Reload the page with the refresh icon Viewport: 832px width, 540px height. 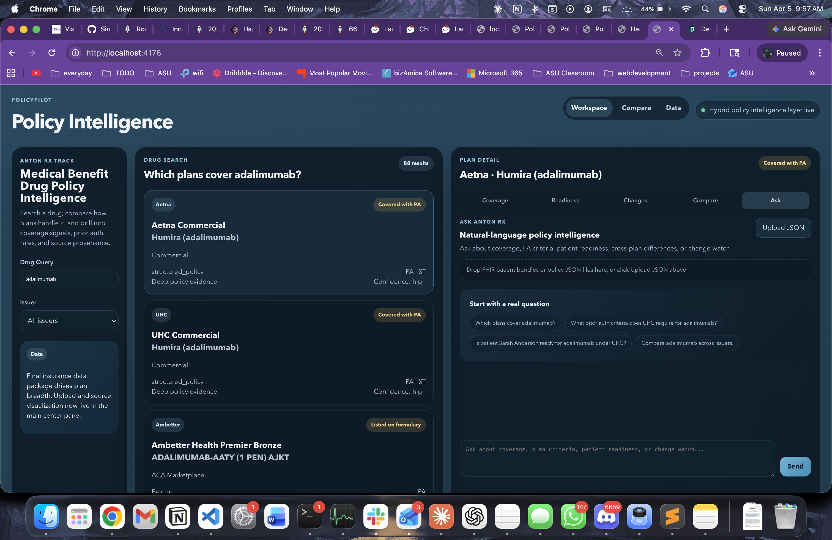(52, 53)
